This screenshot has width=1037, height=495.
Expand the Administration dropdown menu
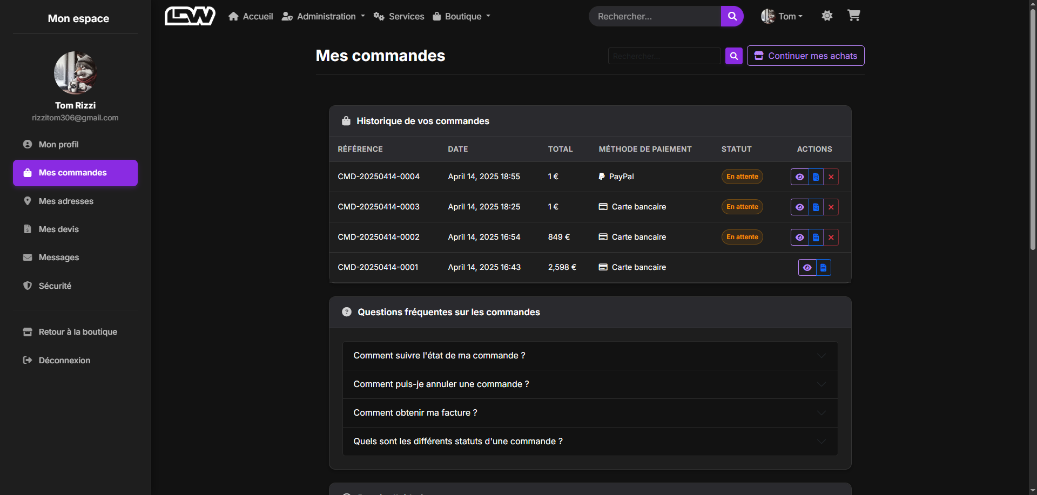coord(323,16)
